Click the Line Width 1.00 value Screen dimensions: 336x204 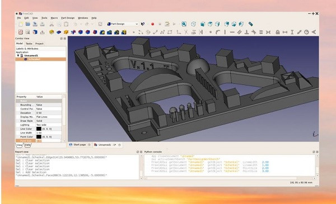[x=49, y=133]
